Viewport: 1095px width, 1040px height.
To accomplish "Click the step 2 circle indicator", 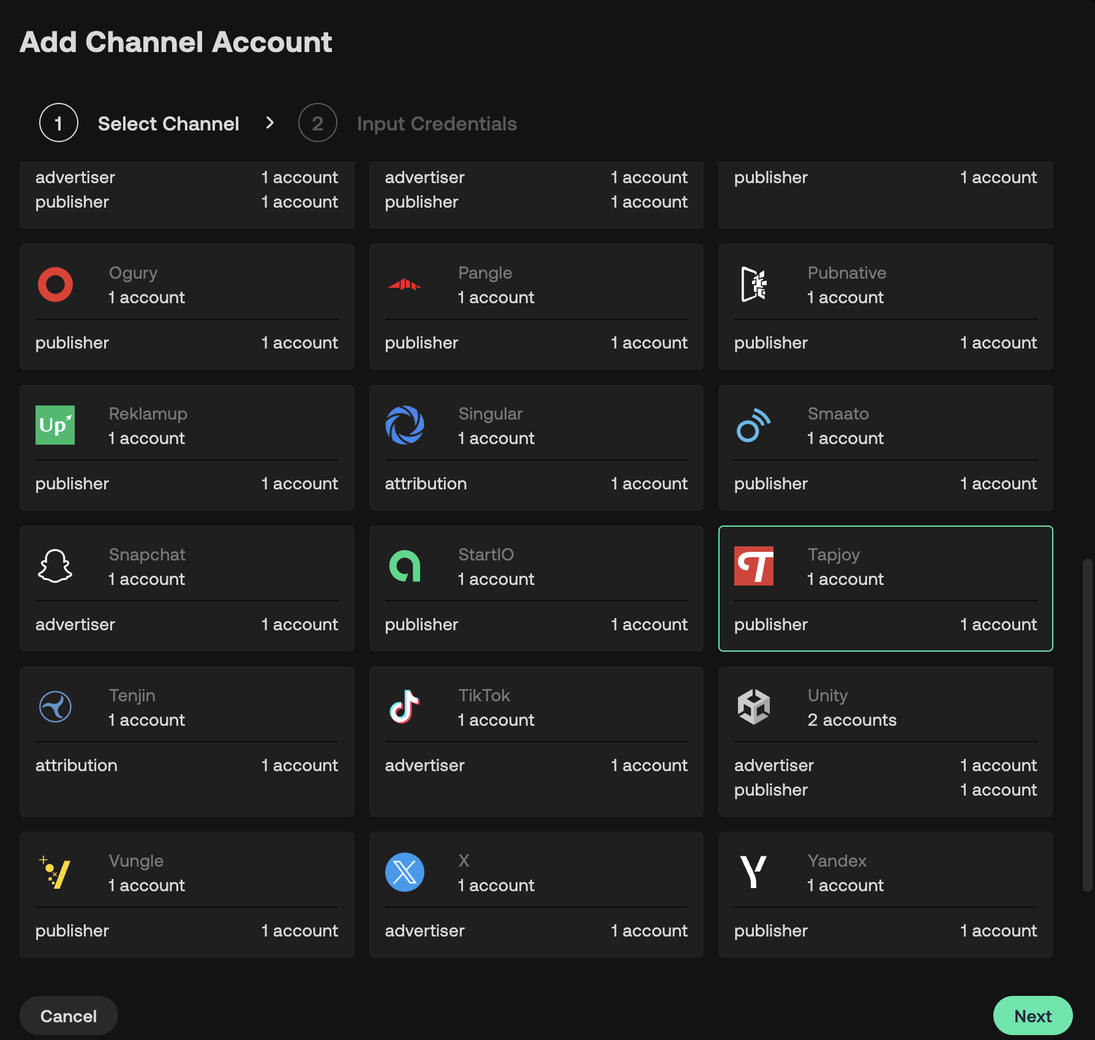I will 318,123.
